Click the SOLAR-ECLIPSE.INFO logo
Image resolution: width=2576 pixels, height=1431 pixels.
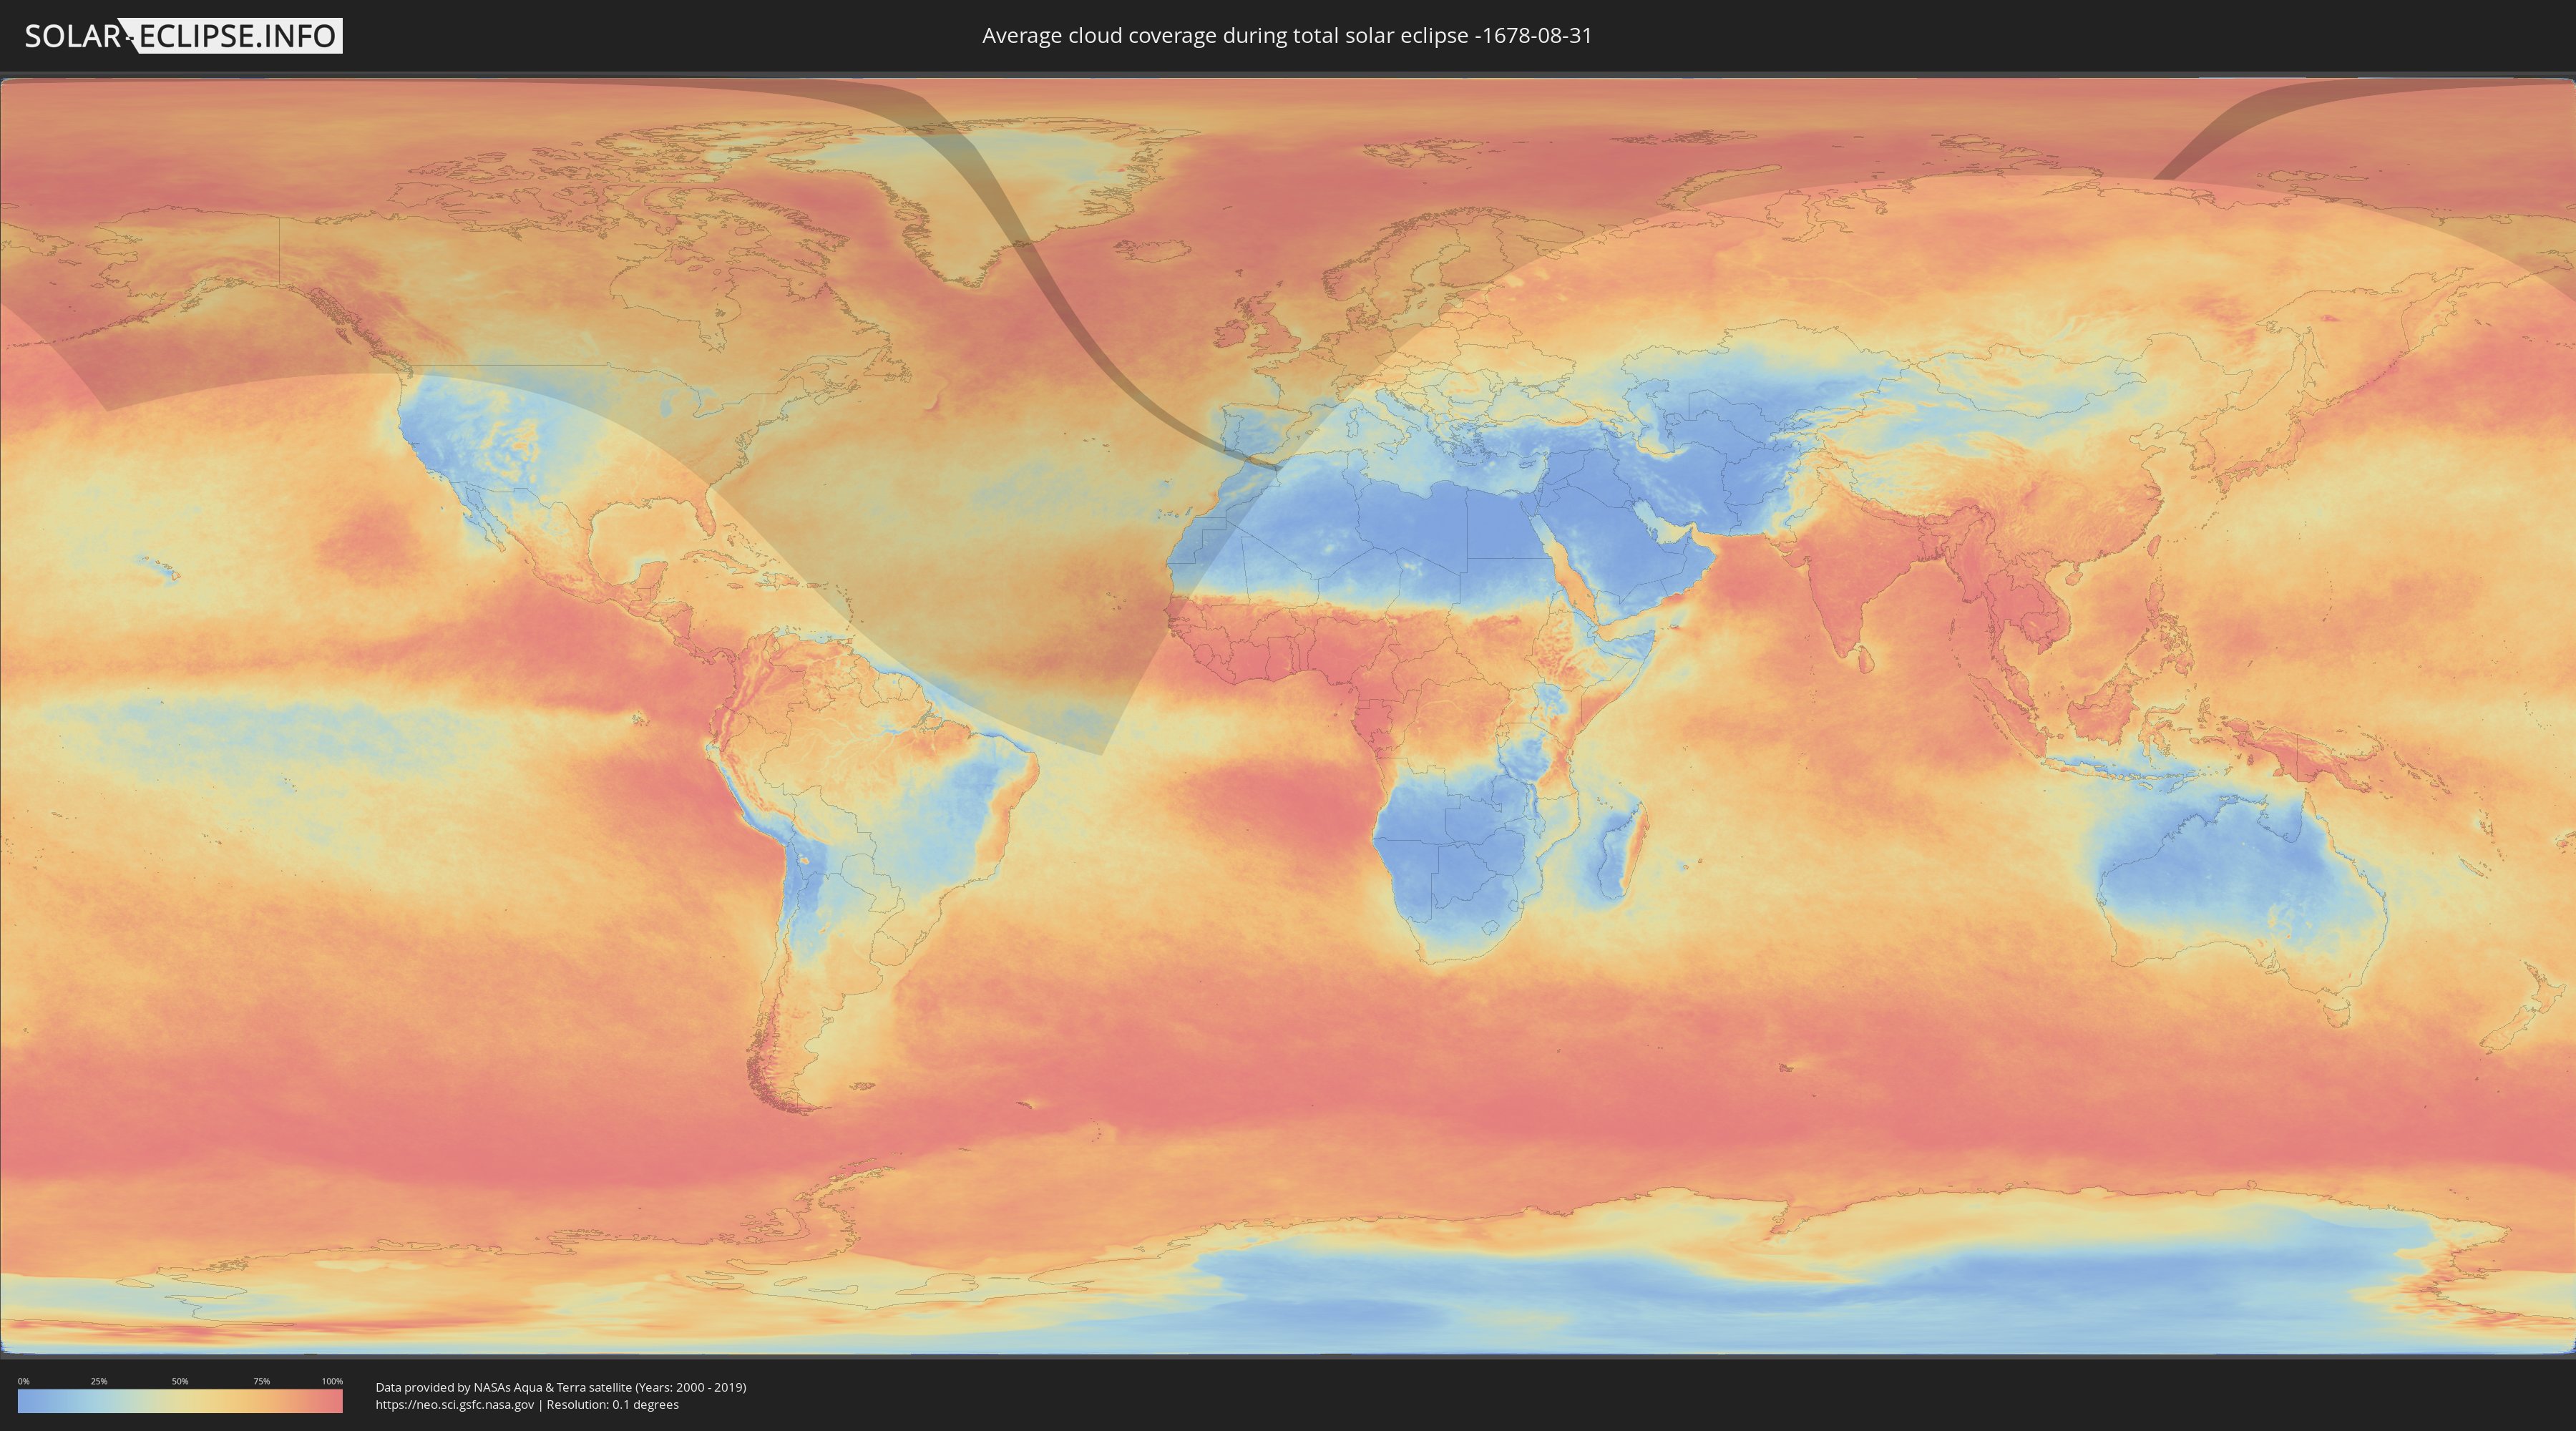[x=183, y=36]
